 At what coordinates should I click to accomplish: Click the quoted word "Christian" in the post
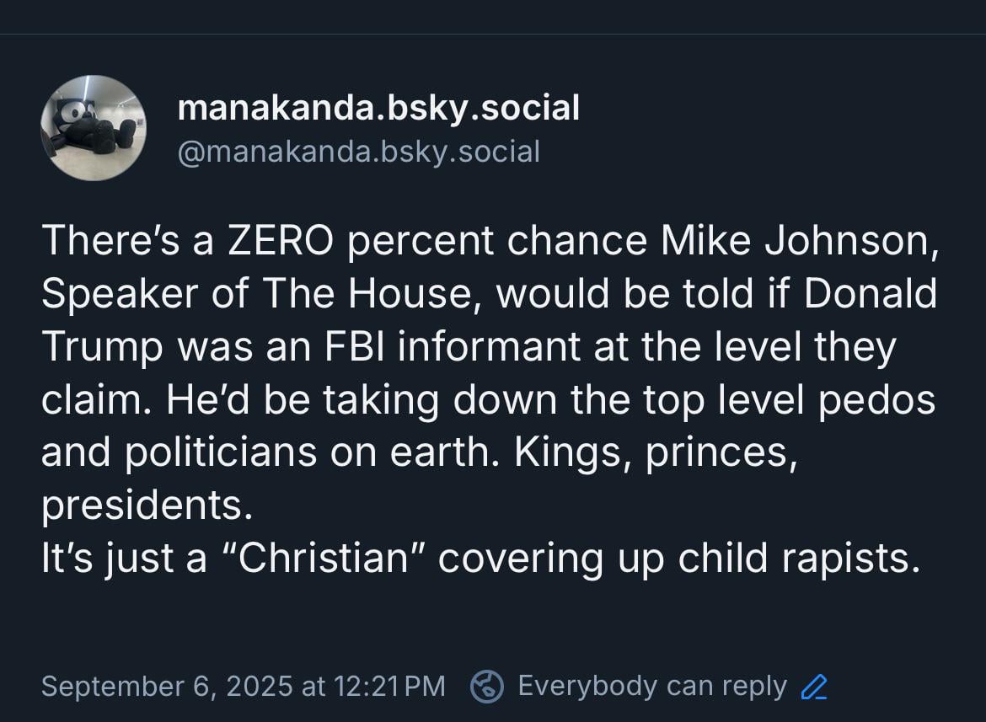coord(324,558)
